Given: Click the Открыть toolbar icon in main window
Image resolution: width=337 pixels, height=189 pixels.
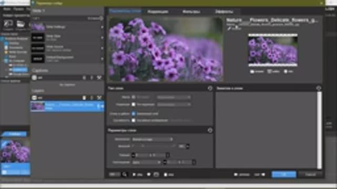Looking at the screenshot, I should [x=21, y=25].
